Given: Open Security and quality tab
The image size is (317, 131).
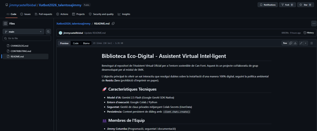Looking at the screenshot, I should pos(101,14).
